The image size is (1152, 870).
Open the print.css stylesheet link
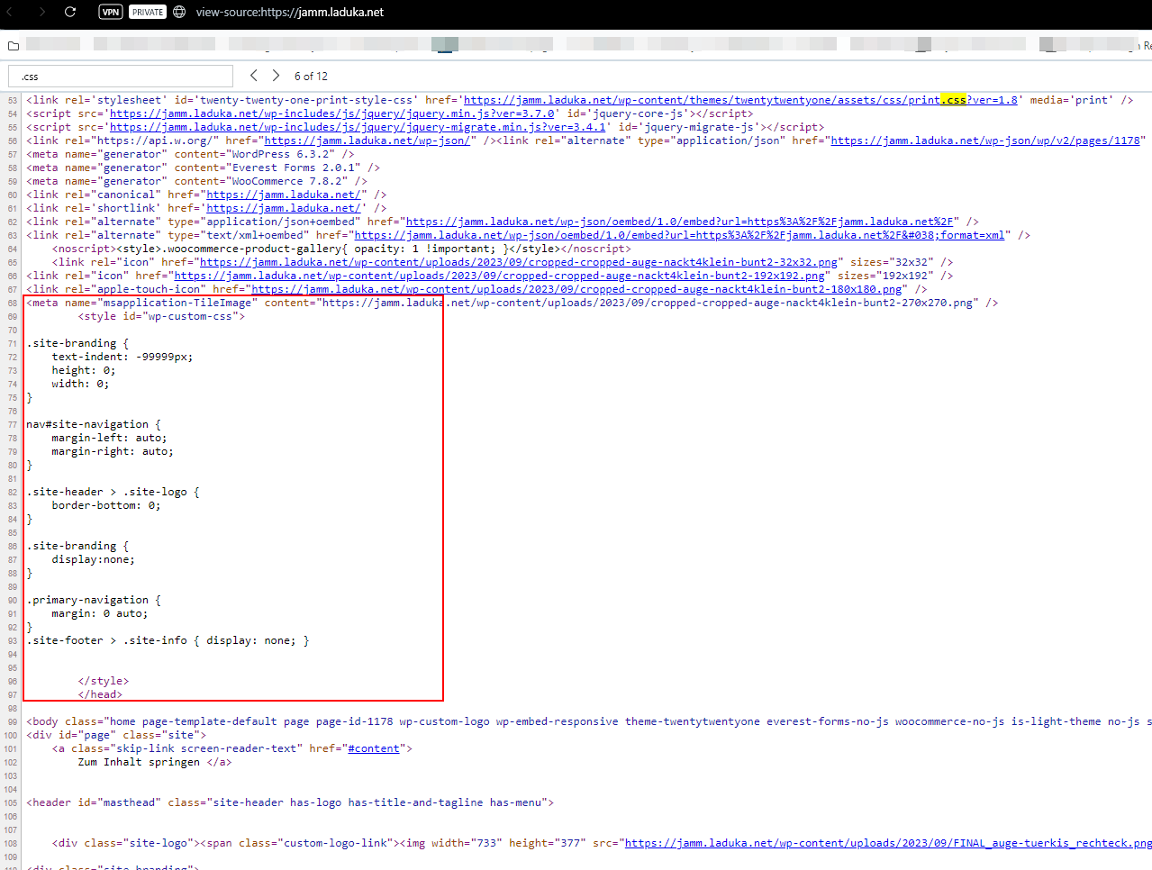[x=740, y=100]
